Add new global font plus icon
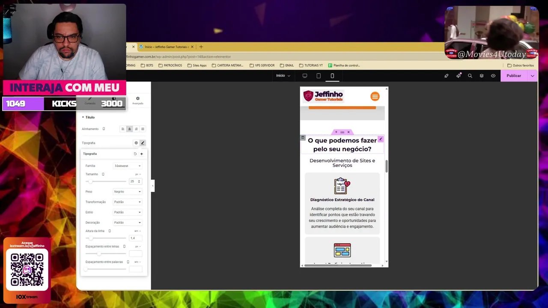This screenshot has height=308, width=548. pos(142,154)
